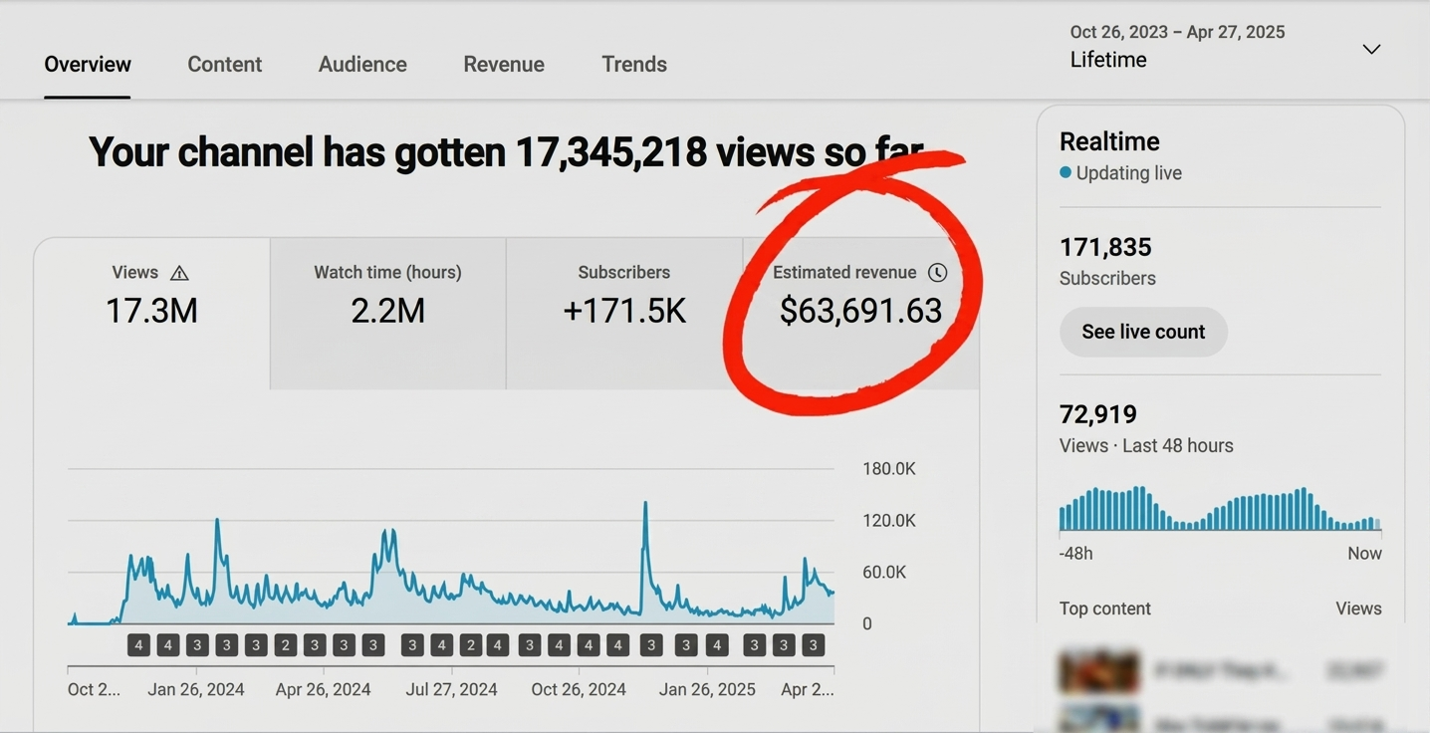Viewport: 1430px width, 733px height.
Task: Click the See live count button
Action: 1143,332
